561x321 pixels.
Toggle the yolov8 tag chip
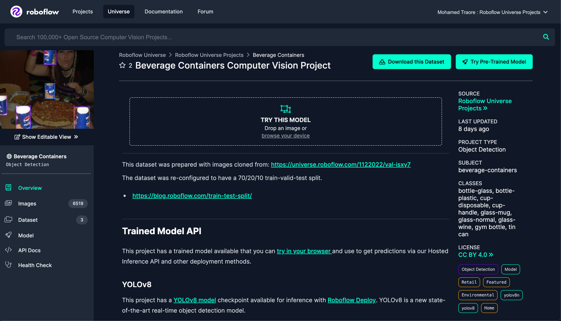pos(468,308)
